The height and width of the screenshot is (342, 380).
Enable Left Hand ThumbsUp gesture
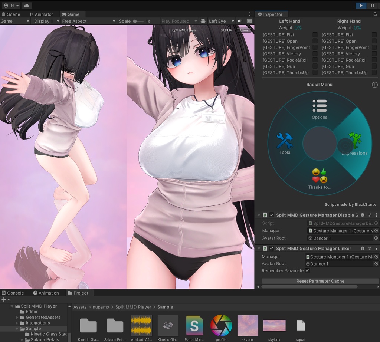[x=315, y=72]
